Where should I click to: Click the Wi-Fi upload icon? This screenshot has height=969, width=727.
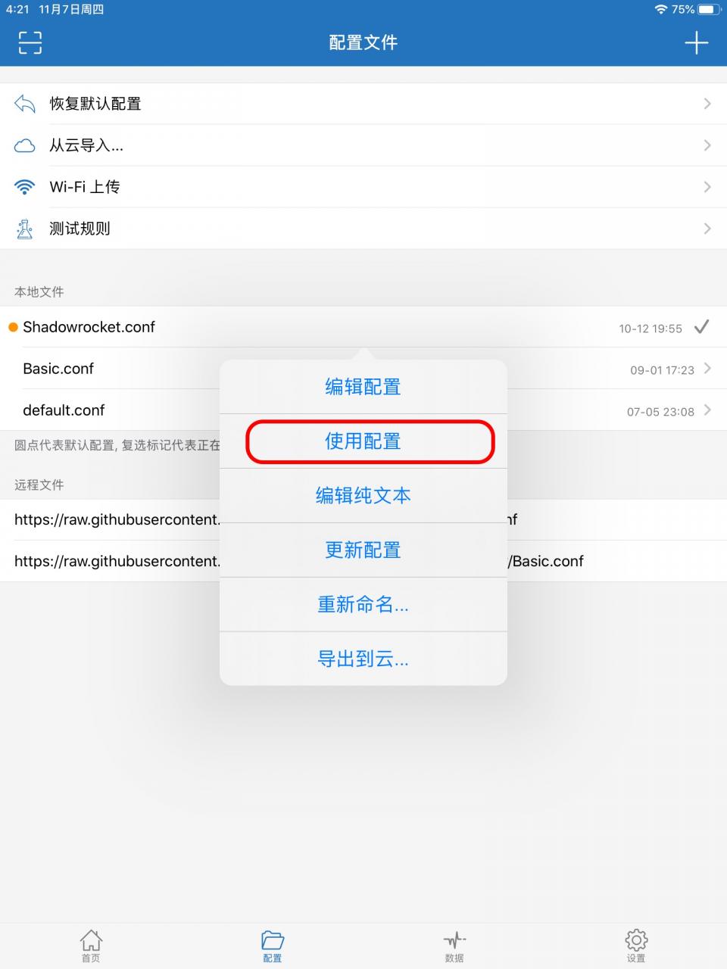click(25, 186)
